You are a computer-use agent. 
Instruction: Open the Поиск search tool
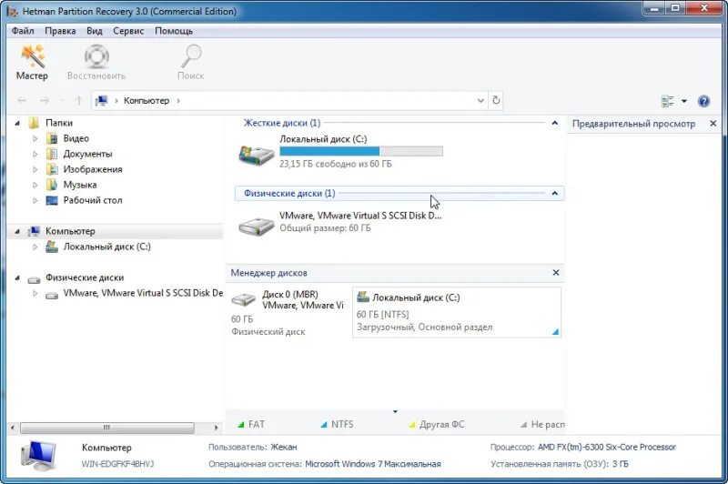pyautogui.click(x=190, y=63)
